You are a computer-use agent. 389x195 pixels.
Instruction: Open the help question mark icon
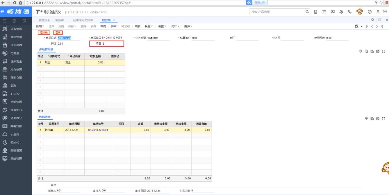click(370, 12)
